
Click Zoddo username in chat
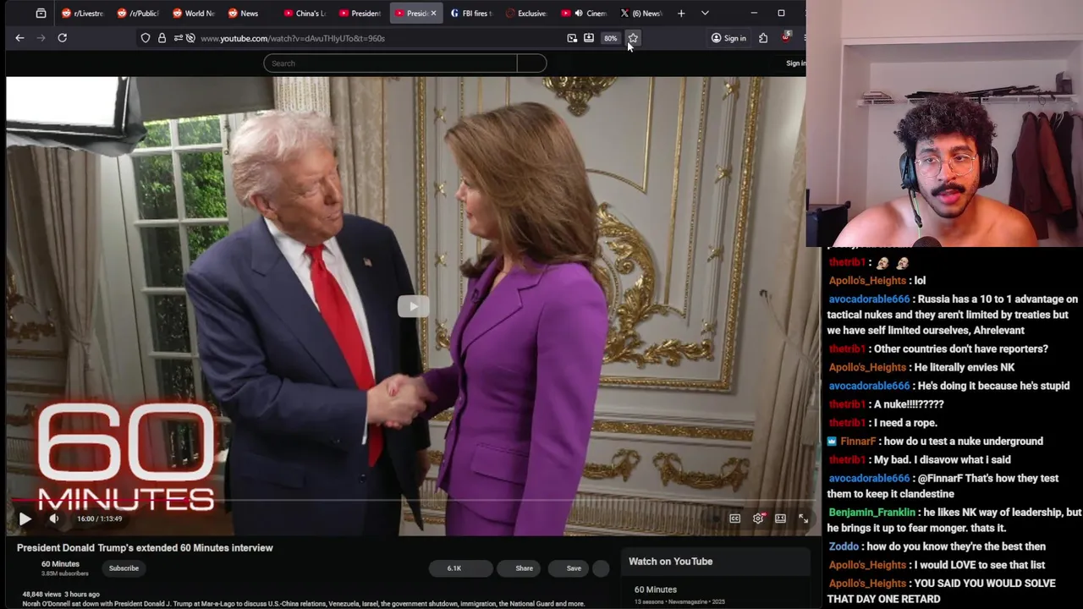point(844,546)
